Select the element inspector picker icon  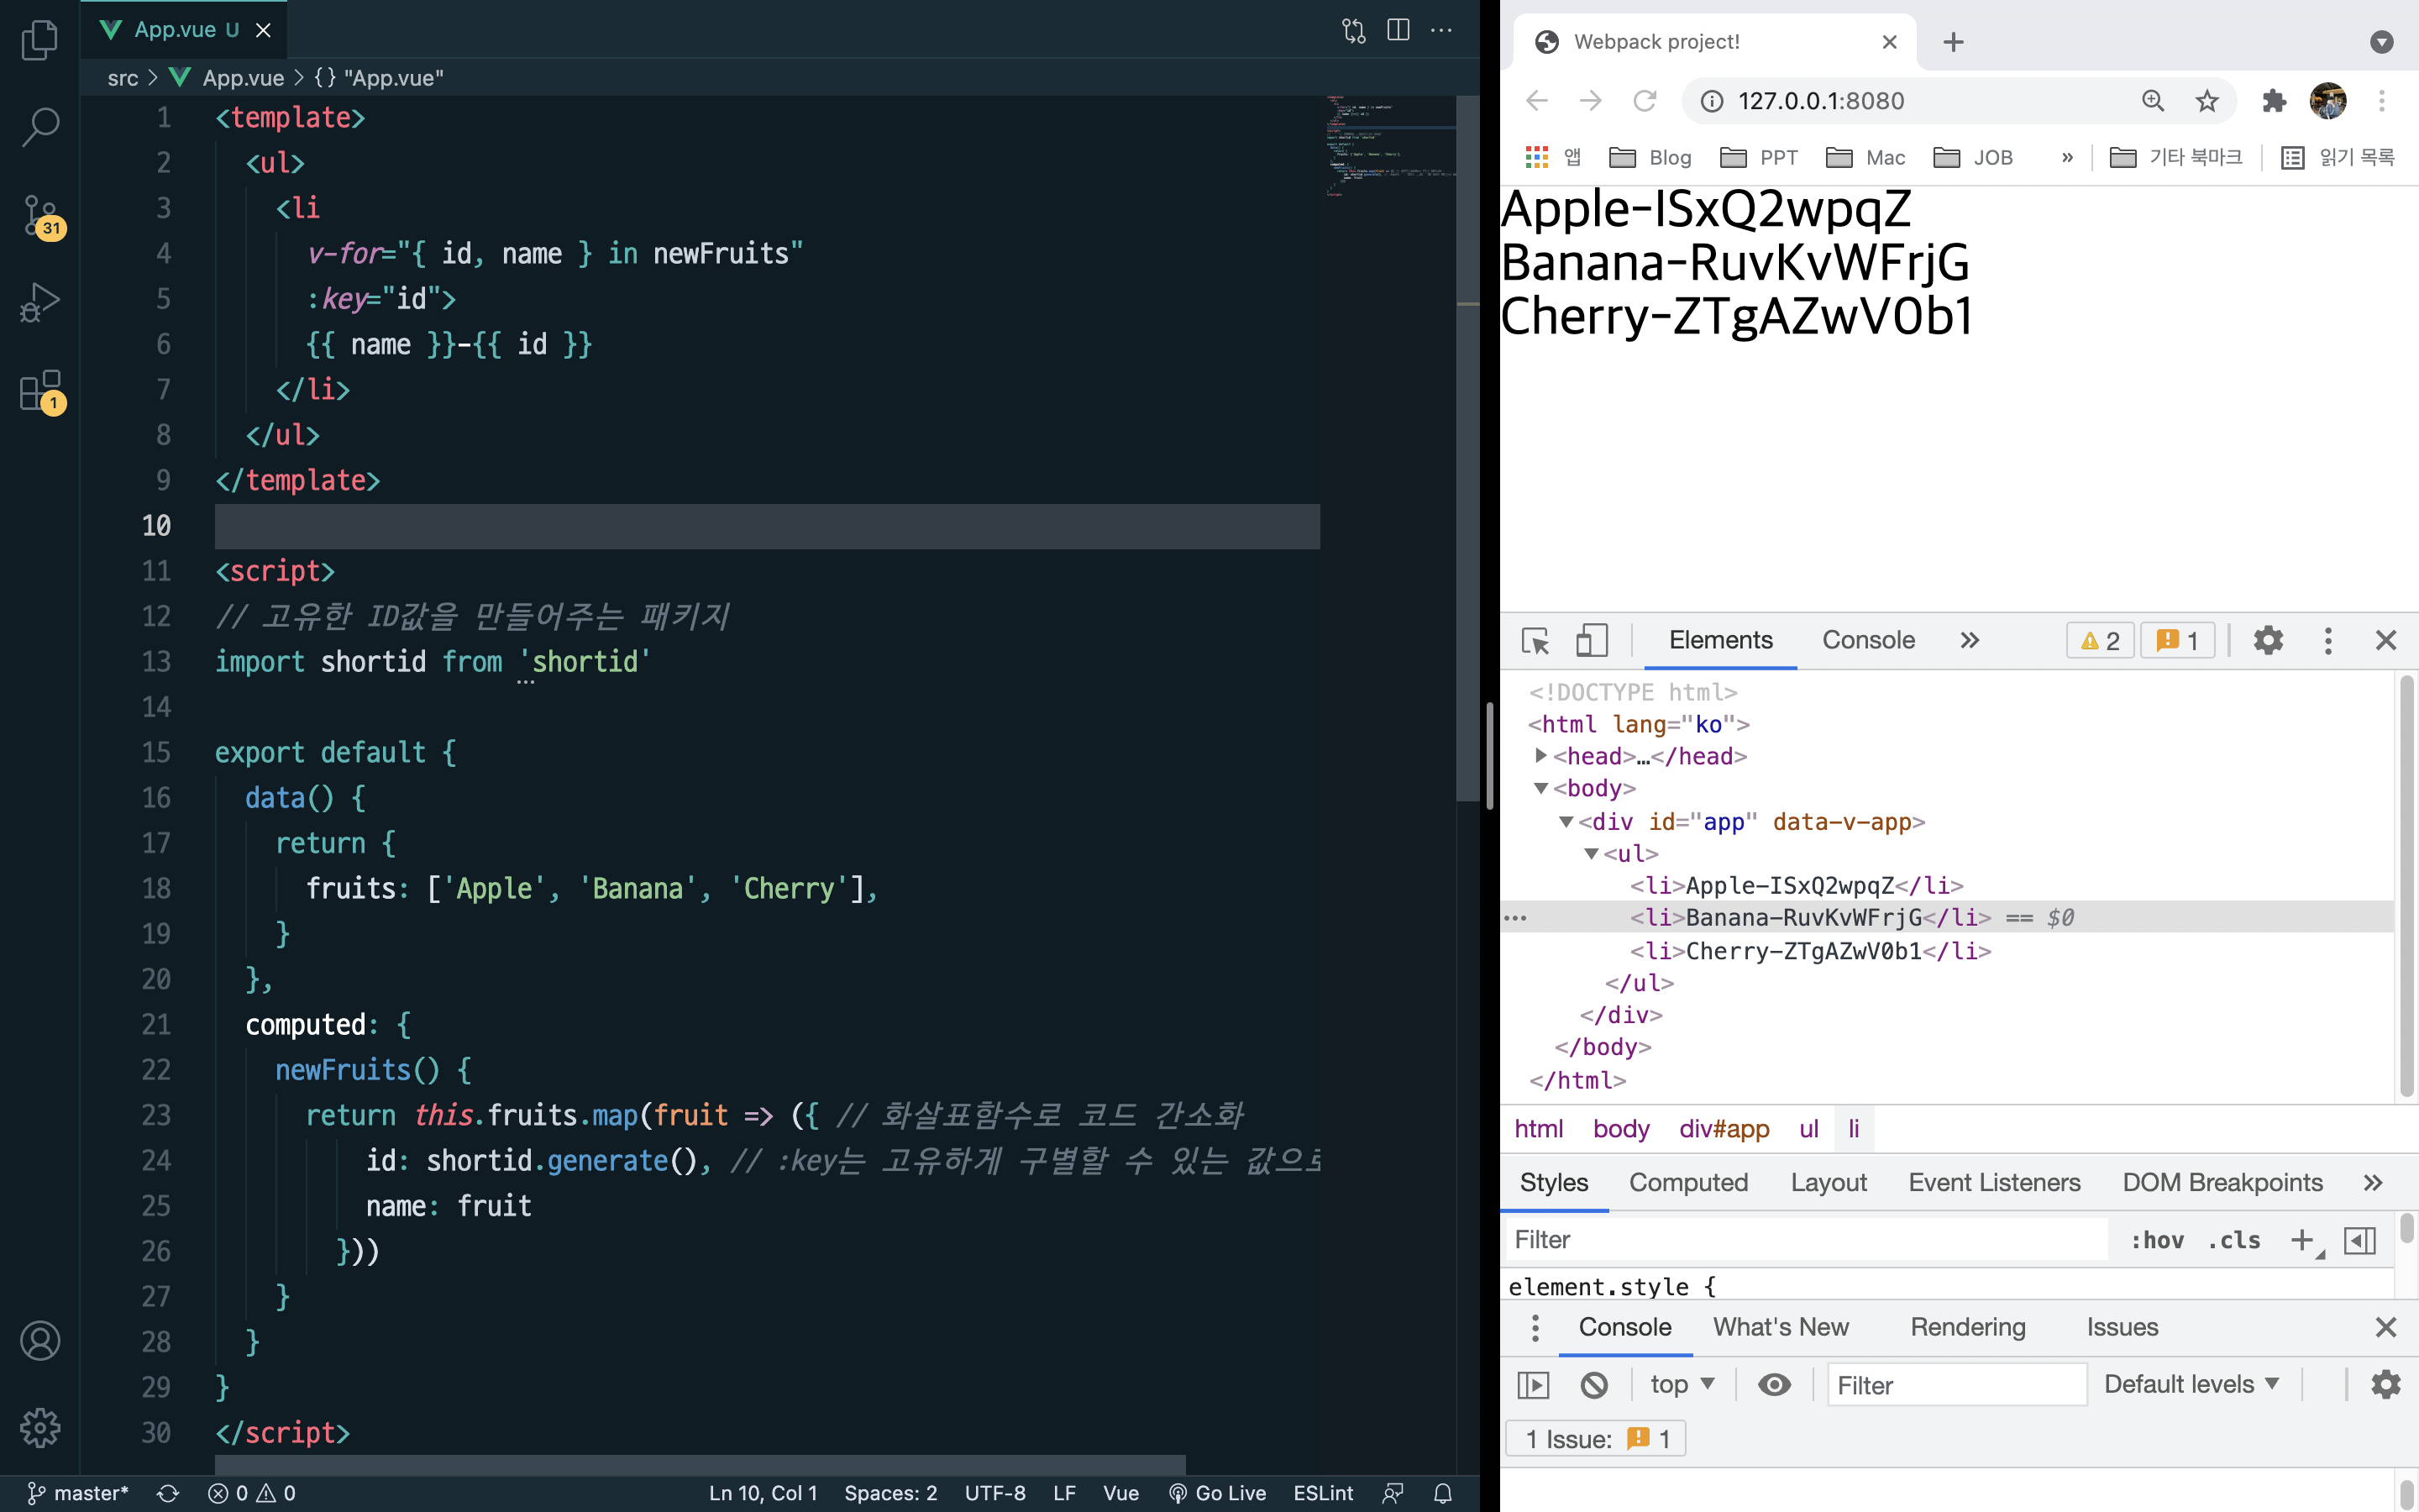tap(1535, 640)
